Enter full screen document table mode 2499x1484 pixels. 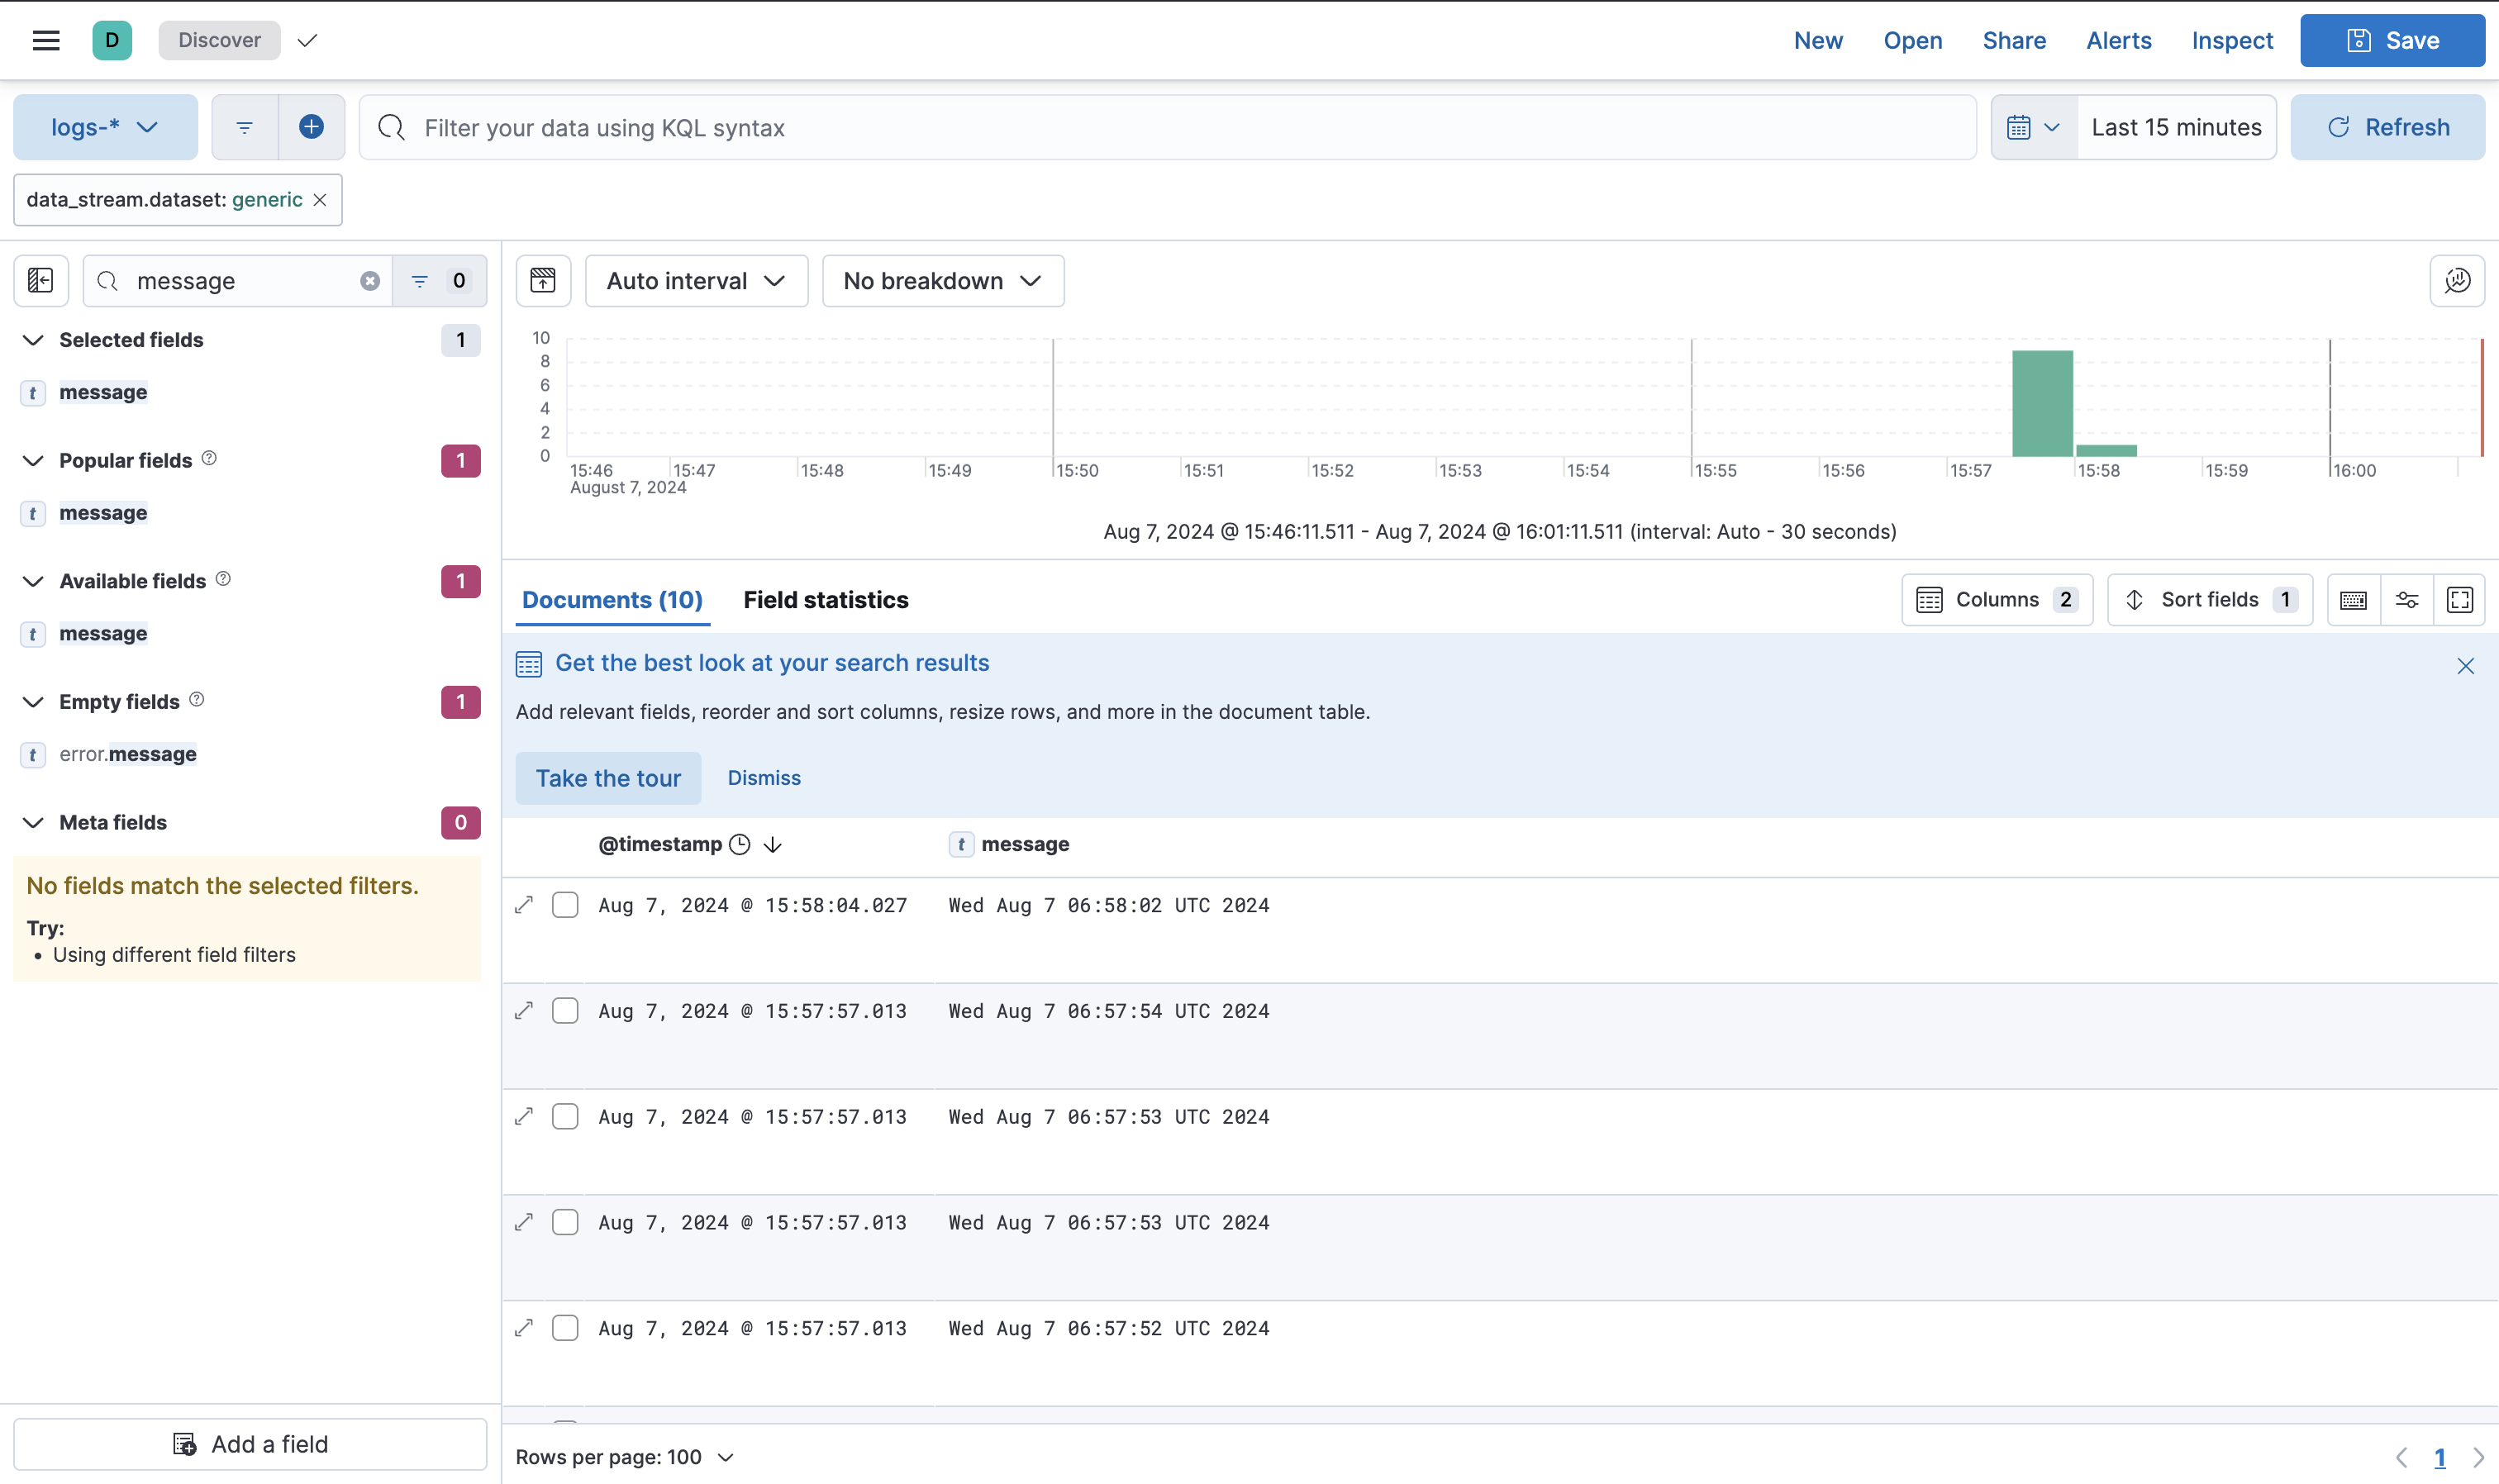tap(2459, 600)
